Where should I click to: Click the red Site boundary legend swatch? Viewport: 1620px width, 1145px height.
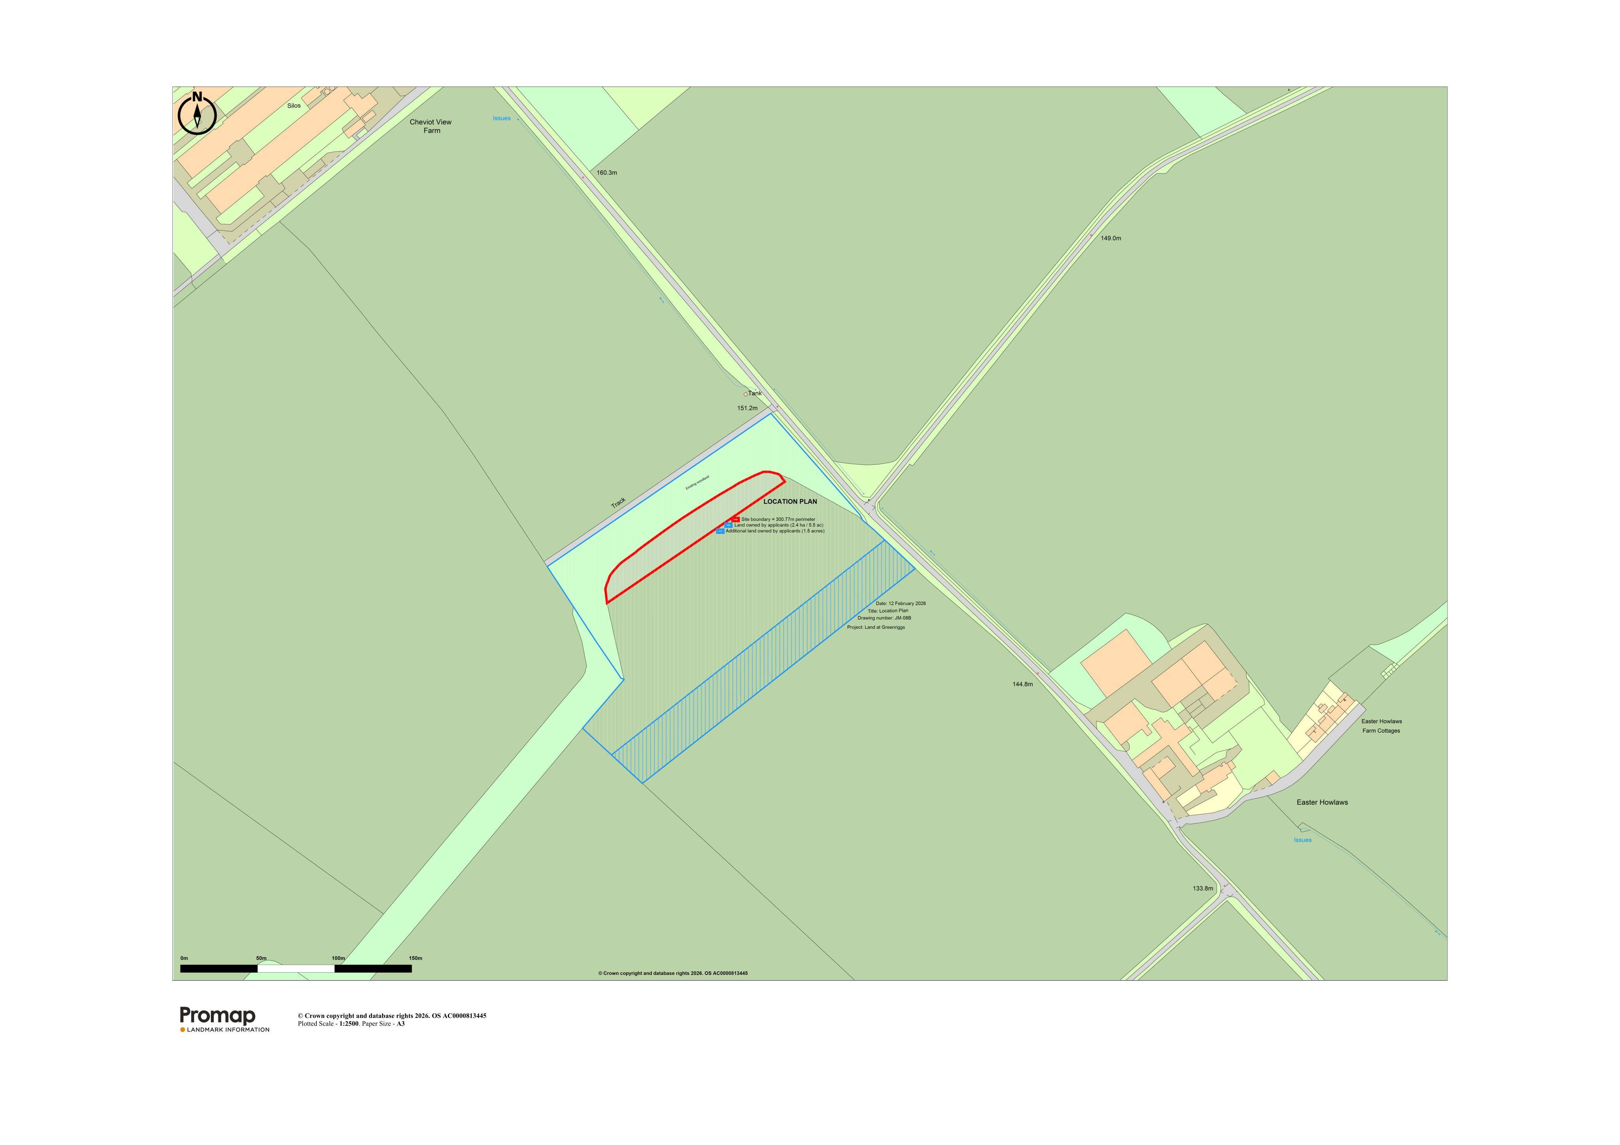click(x=736, y=520)
